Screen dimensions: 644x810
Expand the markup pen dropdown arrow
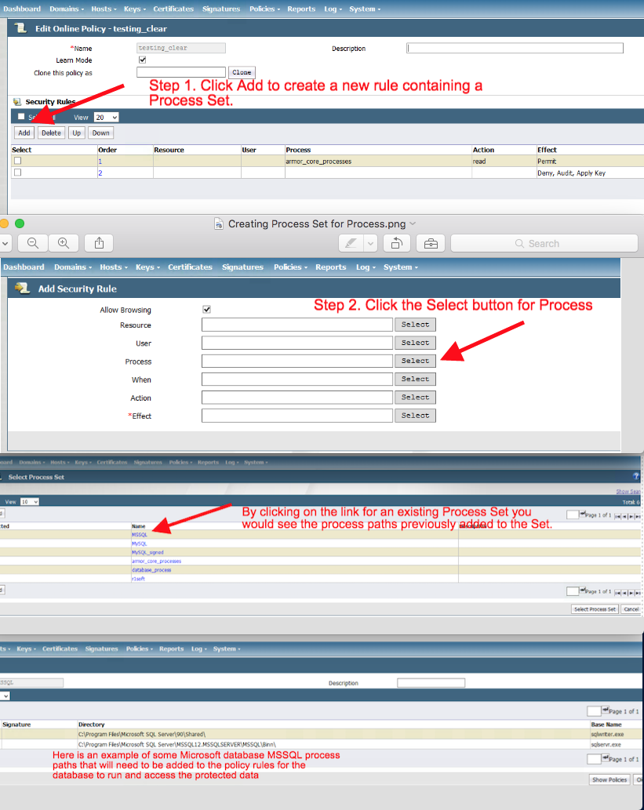coord(370,243)
